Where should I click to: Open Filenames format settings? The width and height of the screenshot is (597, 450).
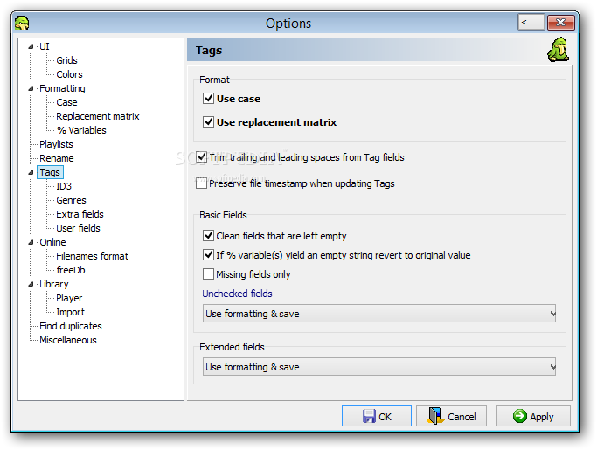coord(92,256)
